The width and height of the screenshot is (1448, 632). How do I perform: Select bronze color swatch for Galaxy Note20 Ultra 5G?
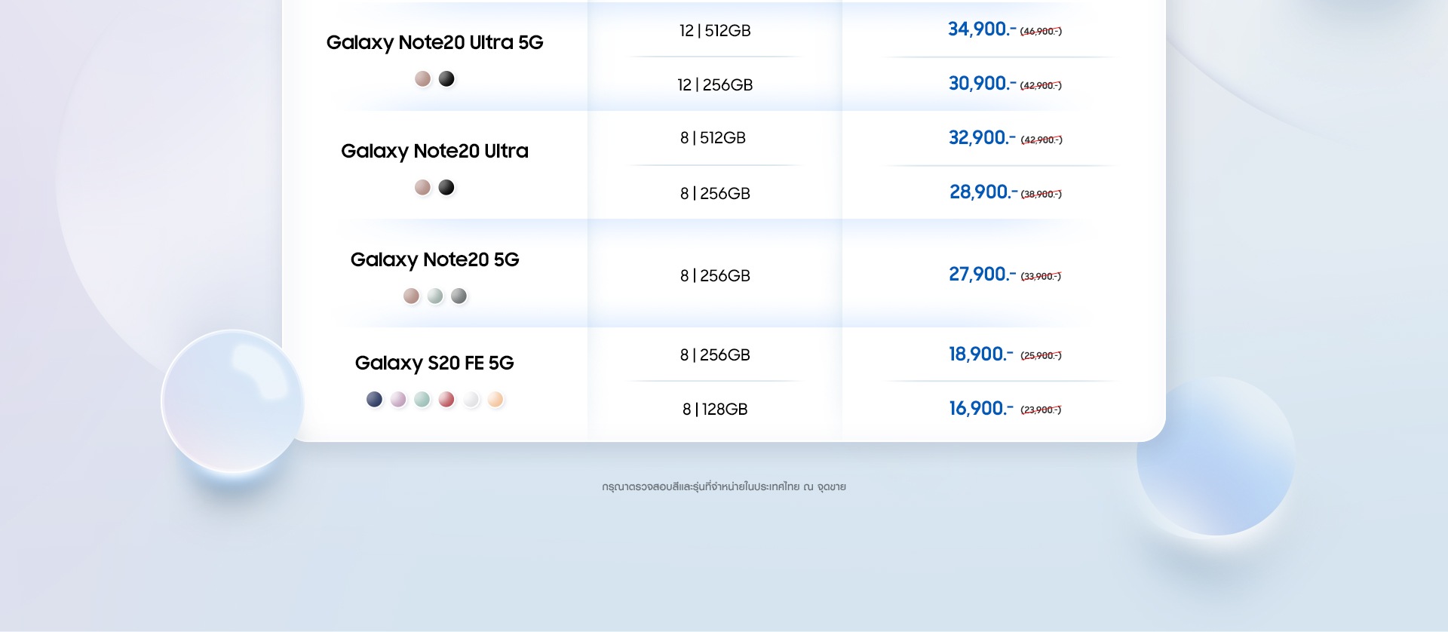pos(422,78)
